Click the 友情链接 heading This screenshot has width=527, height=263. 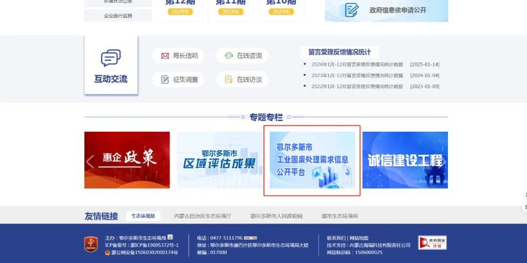[x=101, y=216]
